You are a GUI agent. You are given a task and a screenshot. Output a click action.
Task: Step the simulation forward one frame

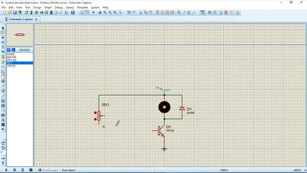pos(14,170)
